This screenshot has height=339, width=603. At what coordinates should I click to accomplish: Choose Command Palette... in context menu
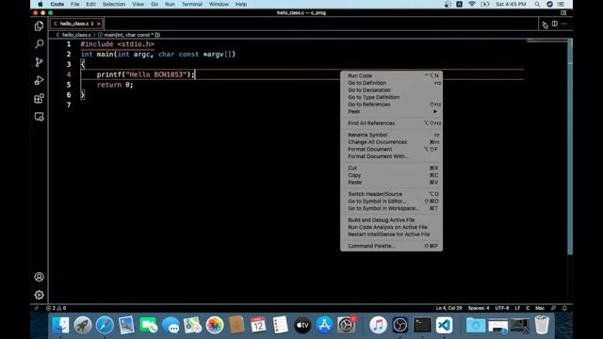(x=392, y=246)
